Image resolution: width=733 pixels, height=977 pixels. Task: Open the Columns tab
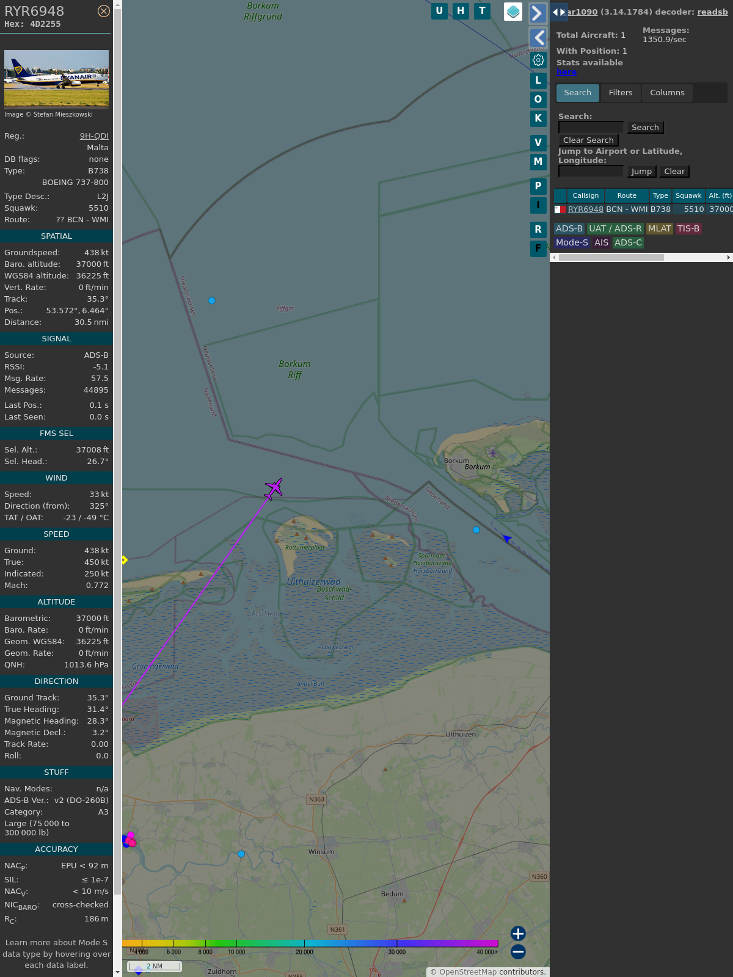point(667,93)
